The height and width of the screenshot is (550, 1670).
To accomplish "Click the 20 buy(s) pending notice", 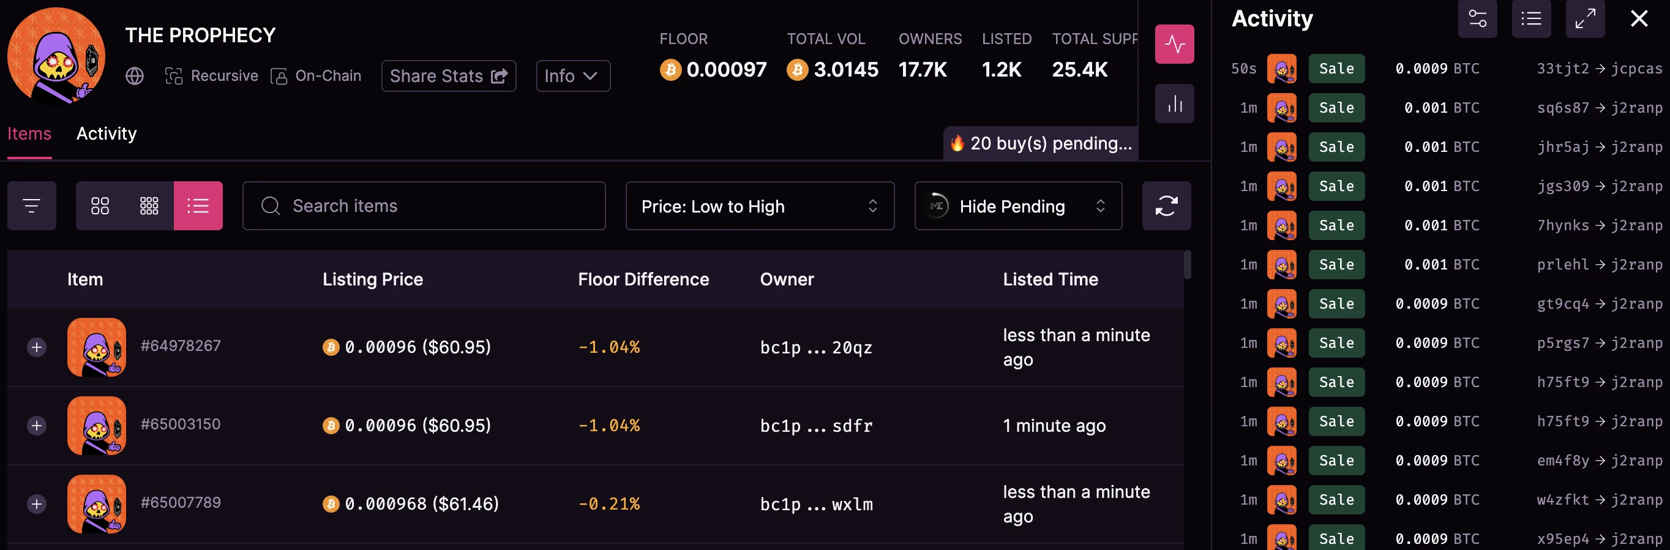I will 1041,143.
